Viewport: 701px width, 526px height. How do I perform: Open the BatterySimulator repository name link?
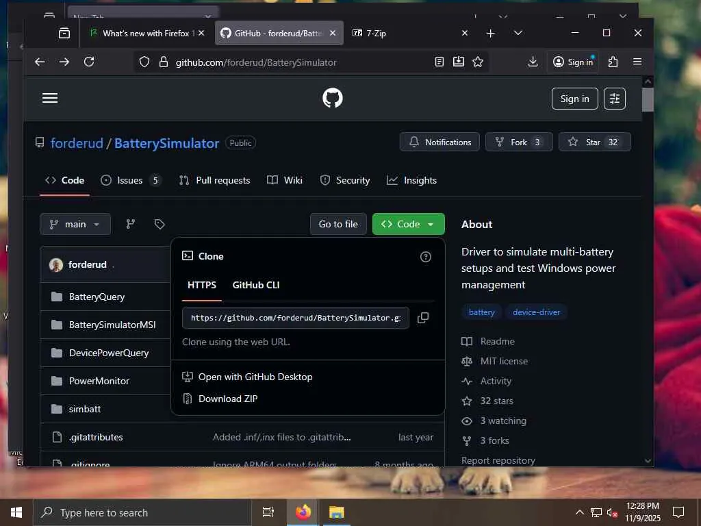[x=167, y=143]
